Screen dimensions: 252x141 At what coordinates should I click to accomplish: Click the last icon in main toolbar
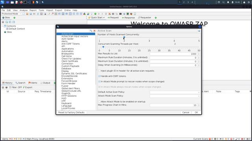[x=135, y=14]
